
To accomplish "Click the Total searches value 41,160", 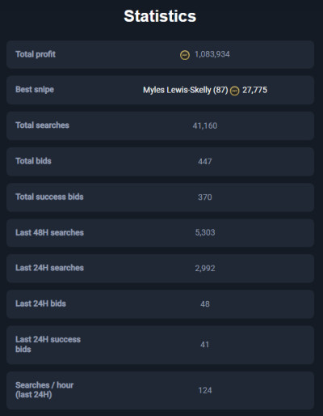I will point(205,125).
